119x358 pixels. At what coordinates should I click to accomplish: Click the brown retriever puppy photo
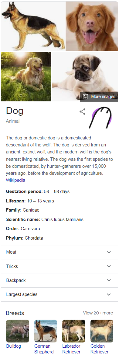point(92,26)
